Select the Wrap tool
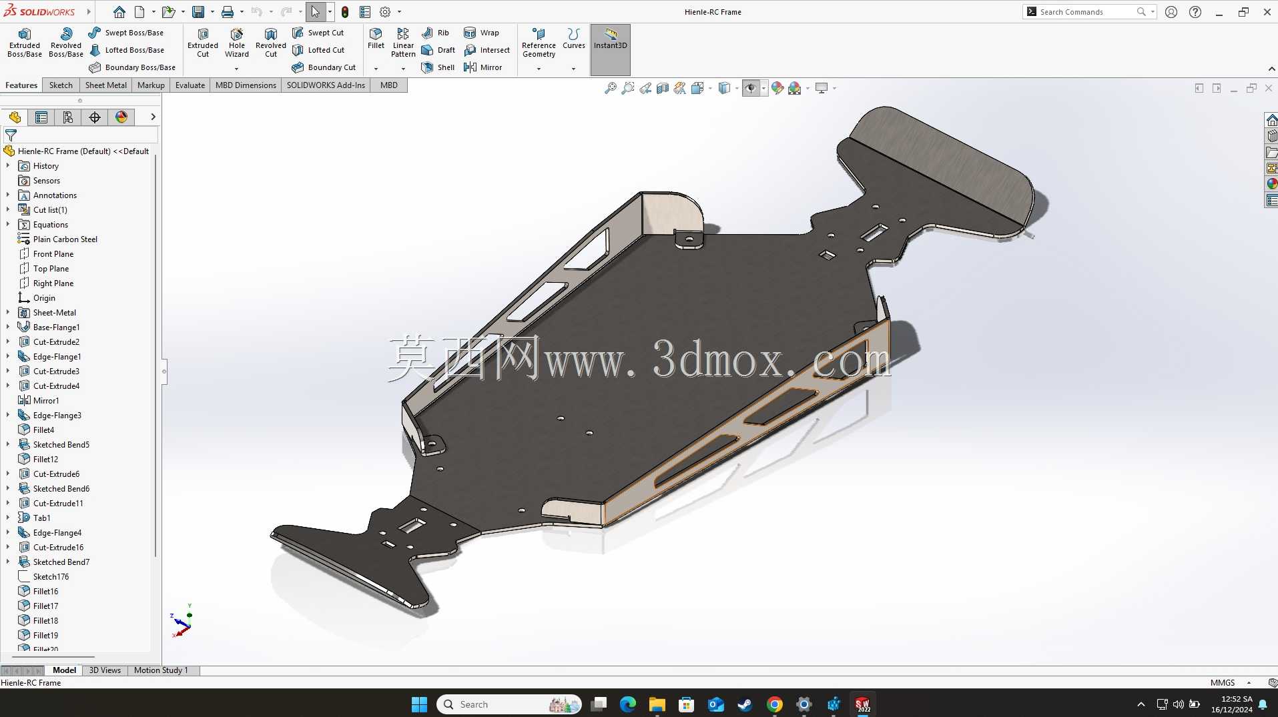This screenshot has height=717, width=1278. point(481,33)
